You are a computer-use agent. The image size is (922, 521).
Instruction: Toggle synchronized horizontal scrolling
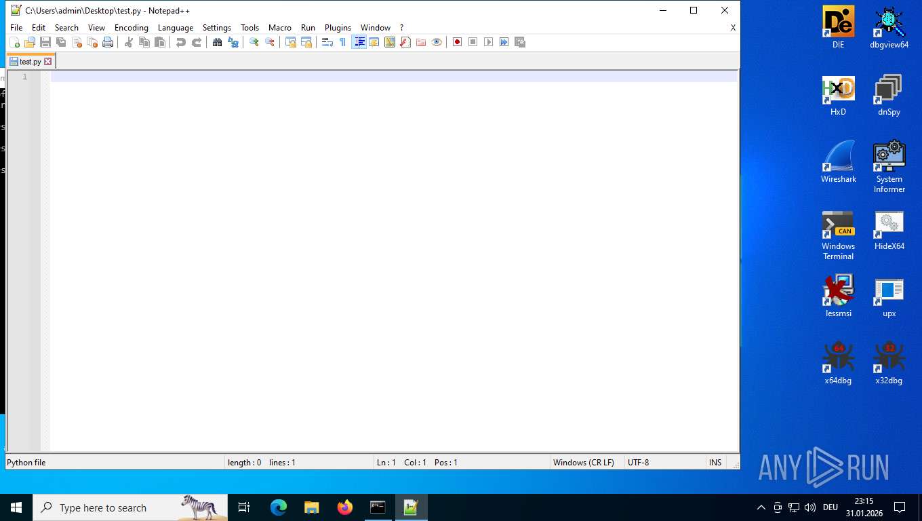[x=306, y=42]
